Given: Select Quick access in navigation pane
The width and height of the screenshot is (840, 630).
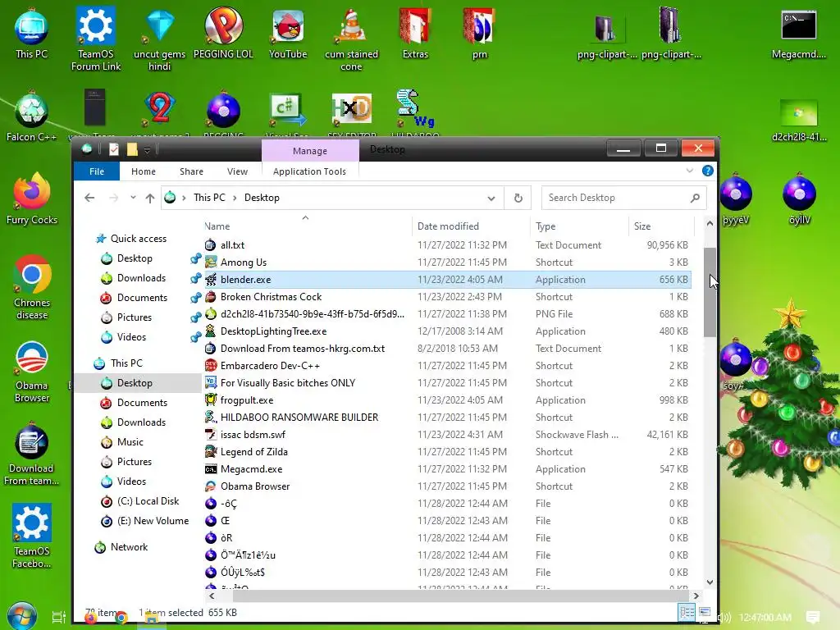Looking at the screenshot, I should pos(138,239).
